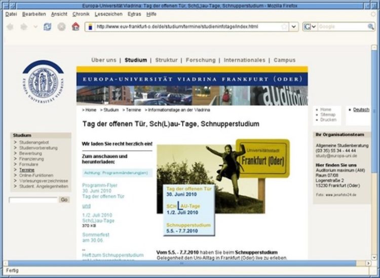Switch language via the Deutsch link

click(x=361, y=110)
